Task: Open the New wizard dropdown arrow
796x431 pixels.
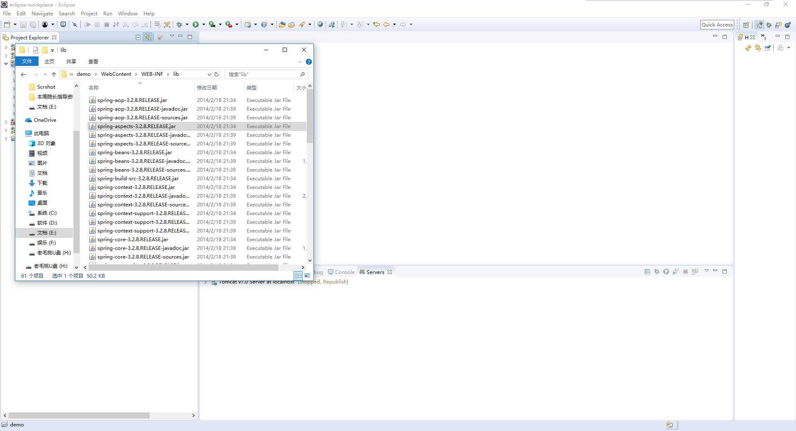Action: click(15, 24)
